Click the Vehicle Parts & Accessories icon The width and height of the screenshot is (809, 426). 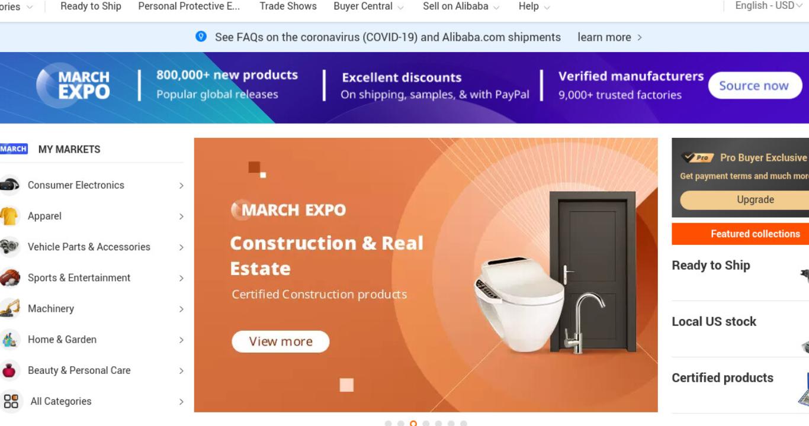coord(9,247)
